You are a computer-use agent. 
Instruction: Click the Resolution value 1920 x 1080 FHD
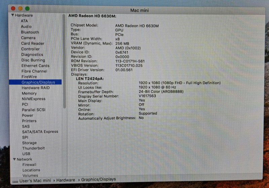pyautogui.click(x=180, y=83)
